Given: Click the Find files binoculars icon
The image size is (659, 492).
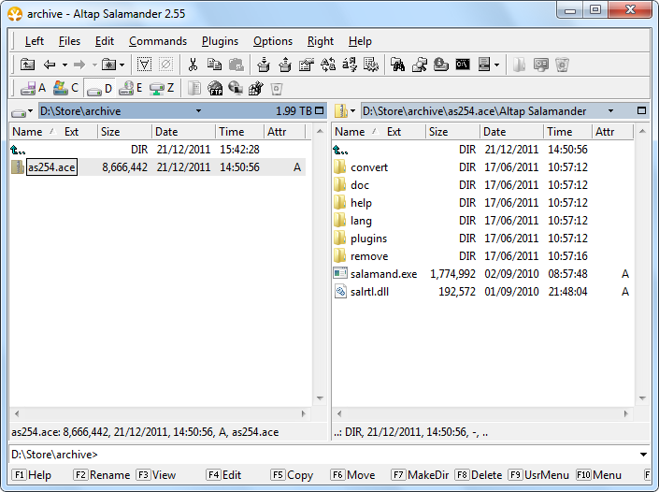Looking at the screenshot, I should coord(397,65).
